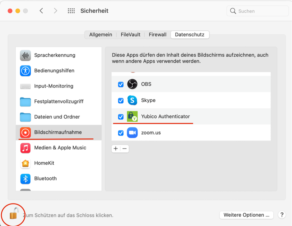Select Spracherkennung in the sidebar

54,55
